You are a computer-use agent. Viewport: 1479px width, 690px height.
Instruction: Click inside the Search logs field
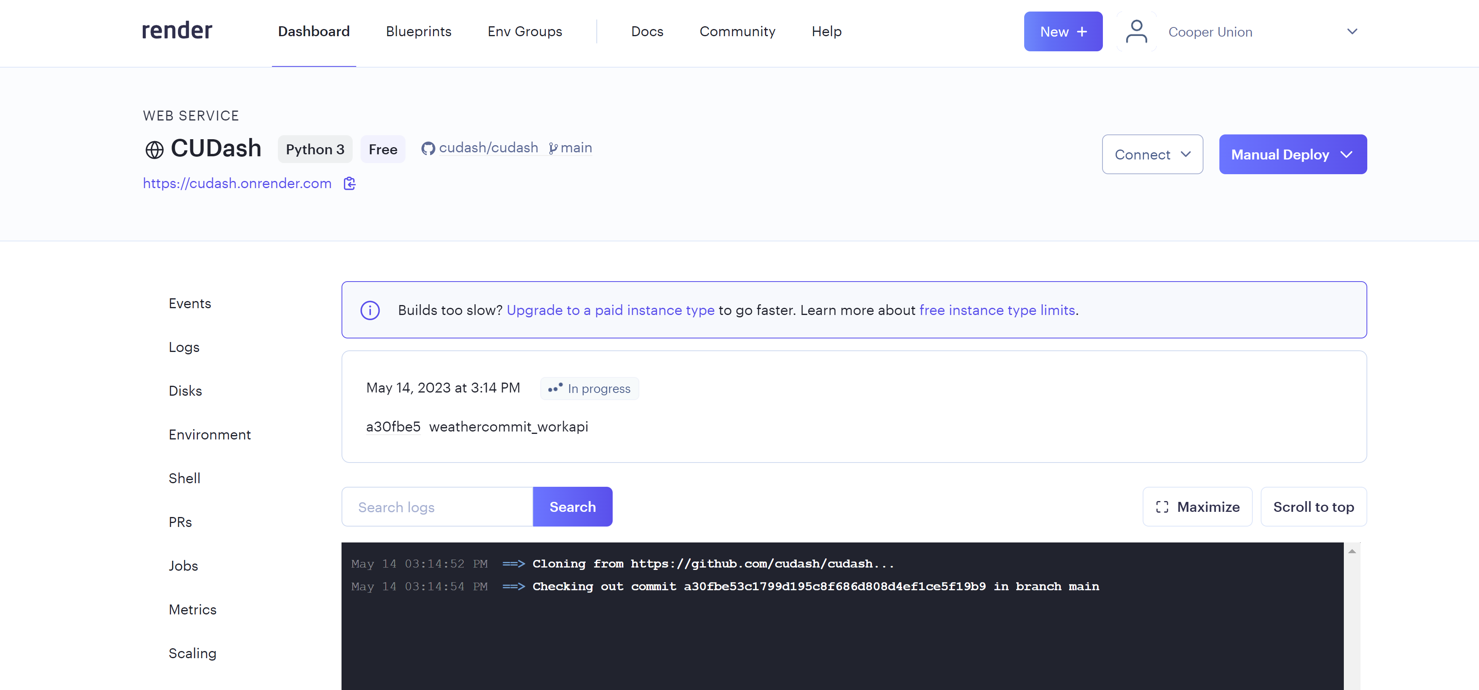[x=437, y=506]
